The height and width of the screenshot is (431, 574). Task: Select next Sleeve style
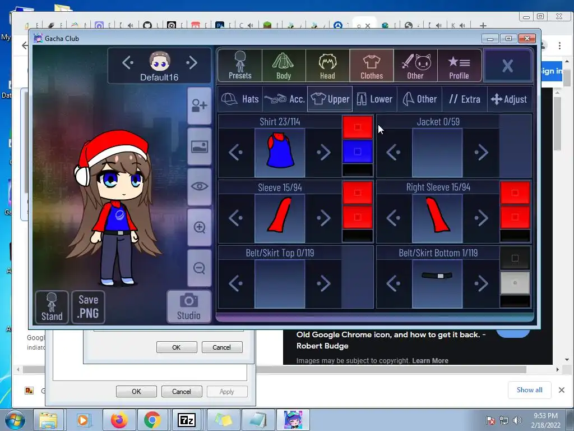pos(323,218)
